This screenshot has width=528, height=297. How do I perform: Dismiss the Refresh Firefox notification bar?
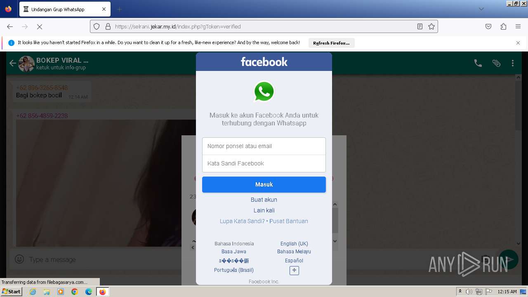coord(518,43)
